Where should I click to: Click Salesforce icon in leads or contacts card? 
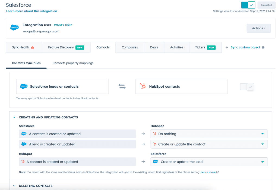pos(24,87)
